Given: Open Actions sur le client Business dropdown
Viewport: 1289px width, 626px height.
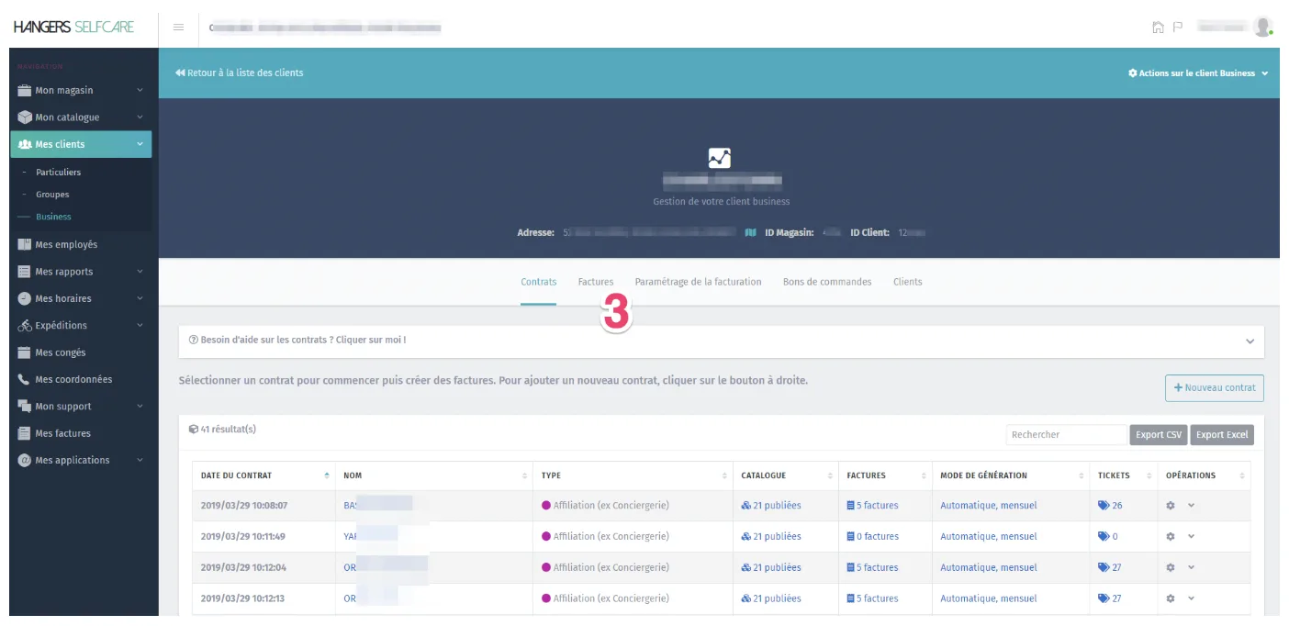Looking at the screenshot, I should [1198, 73].
